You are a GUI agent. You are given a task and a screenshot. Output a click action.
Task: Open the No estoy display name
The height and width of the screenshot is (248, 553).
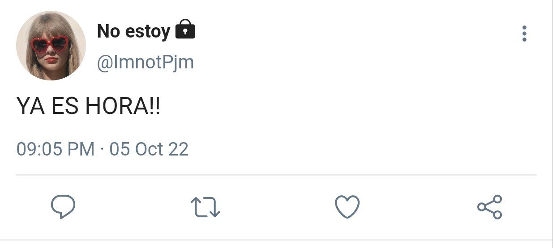133,31
